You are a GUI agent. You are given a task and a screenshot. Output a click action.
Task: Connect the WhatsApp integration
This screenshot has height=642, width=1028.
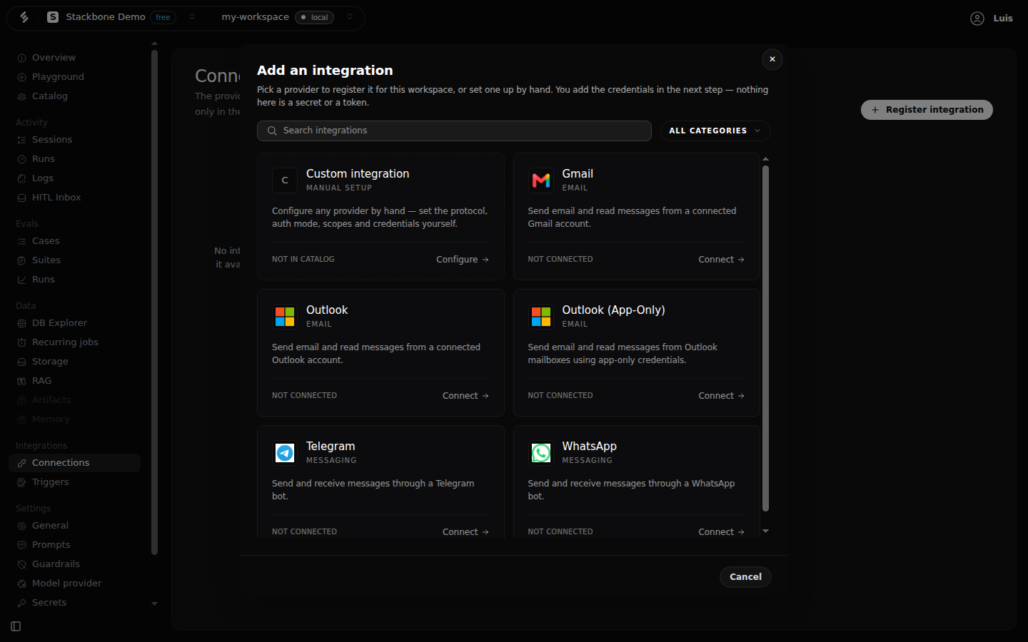point(721,532)
